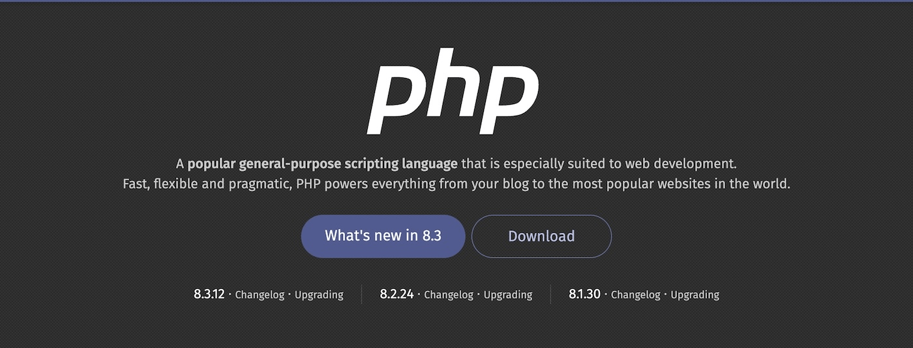Click the purple bar at the page top
The width and height of the screenshot is (913, 348).
tap(456, 1)
